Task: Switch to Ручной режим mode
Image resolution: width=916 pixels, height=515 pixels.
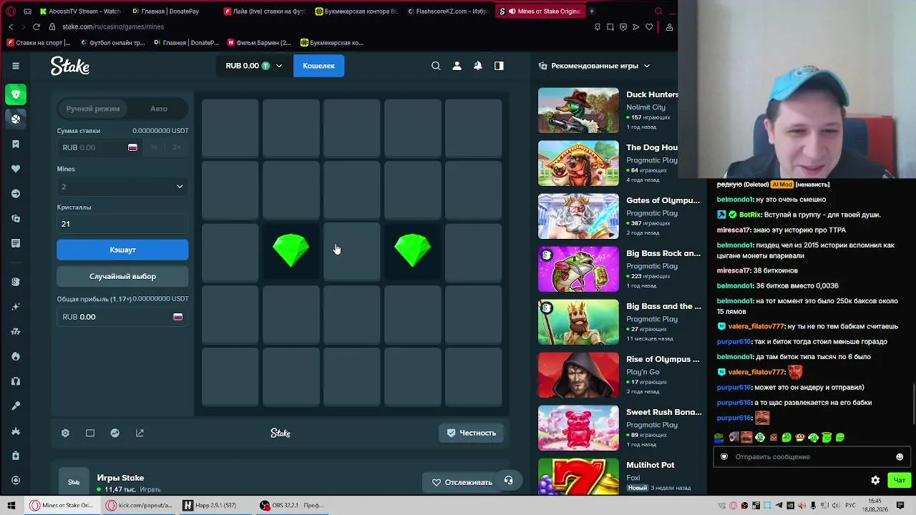Action: [x=93, y=109]
